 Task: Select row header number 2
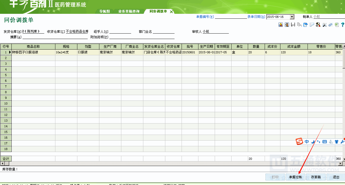click(6, 58)
